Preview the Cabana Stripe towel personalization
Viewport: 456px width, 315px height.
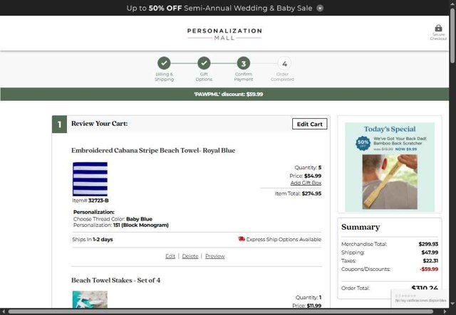[215, 256]
